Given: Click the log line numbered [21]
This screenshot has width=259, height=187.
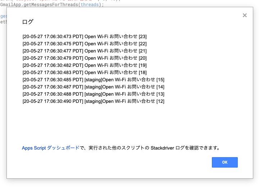Looking at the screenshot, I should click(x=85, y=51).
